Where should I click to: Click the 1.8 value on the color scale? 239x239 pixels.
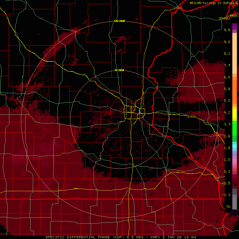click(x=227, y=148)
